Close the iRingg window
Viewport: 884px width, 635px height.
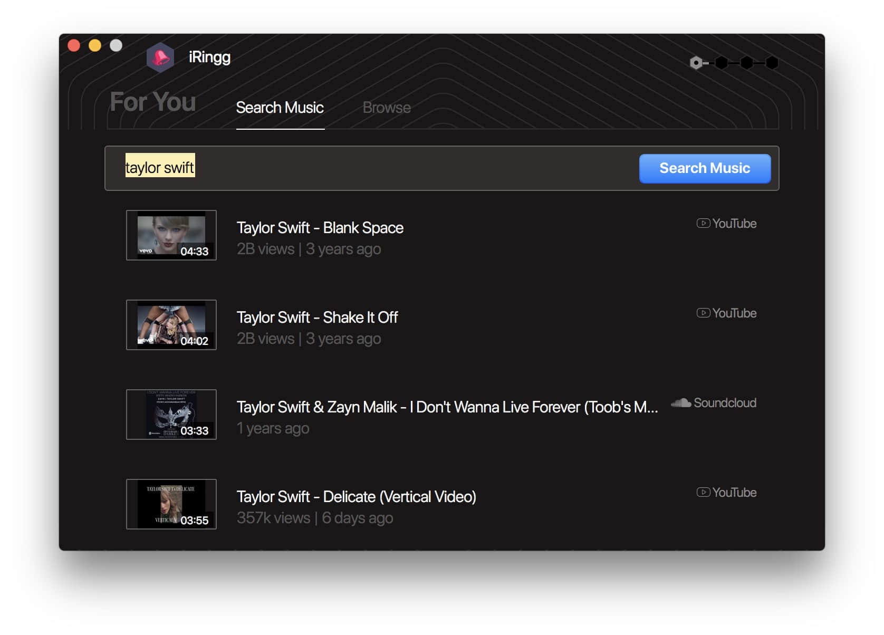click(74, 46)
